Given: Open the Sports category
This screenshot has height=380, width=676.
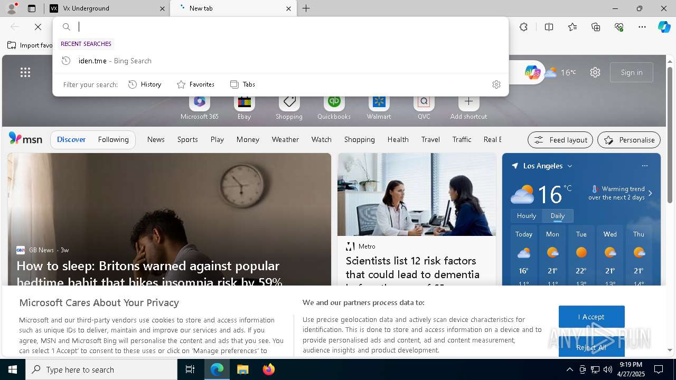Looking at the screenshot, I should coord(187,139).
